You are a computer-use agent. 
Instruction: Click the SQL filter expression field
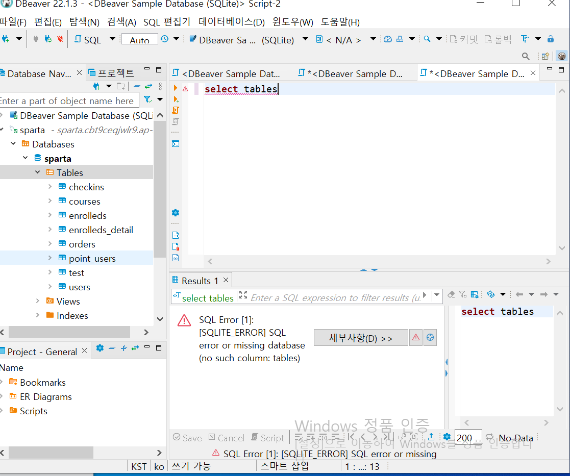click(x=335, y=297)
